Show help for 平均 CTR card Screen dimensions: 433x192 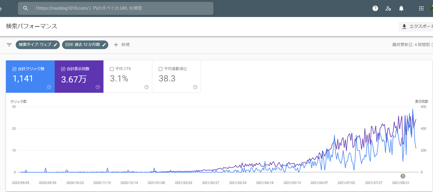[146, 87]
